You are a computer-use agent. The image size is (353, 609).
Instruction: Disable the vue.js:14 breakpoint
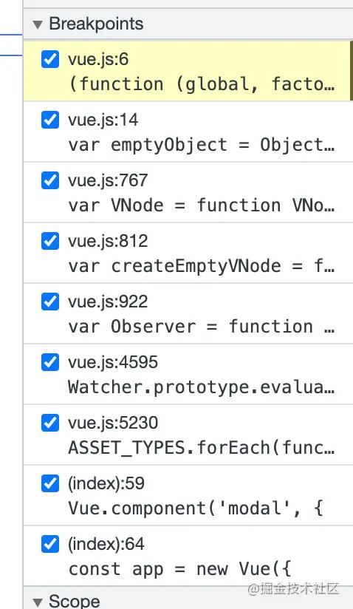50,120
